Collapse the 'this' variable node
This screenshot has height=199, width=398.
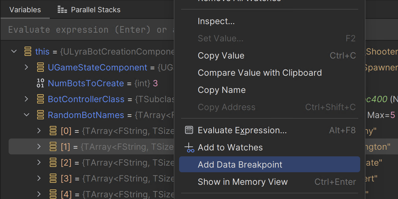click(x=14, y=52)
